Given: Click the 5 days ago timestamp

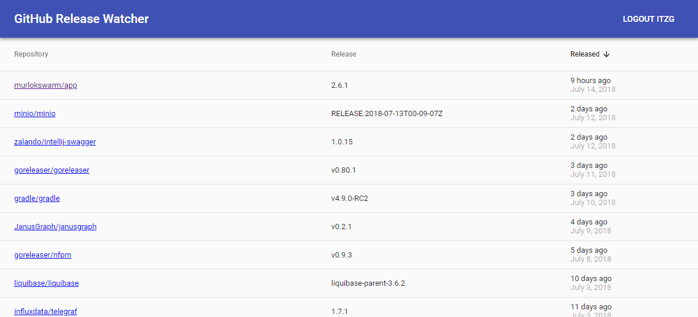Looking at the screenshot, I should tap(589, 250).
